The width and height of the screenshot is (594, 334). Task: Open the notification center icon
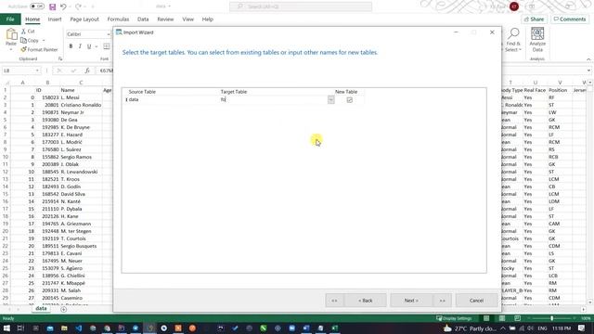coord(582,328)
